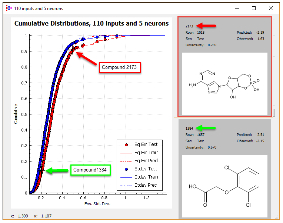This screenshot has height=223, width=283.
Task: Close the 110 inputs and 5 neurons window
Action: 270,8
